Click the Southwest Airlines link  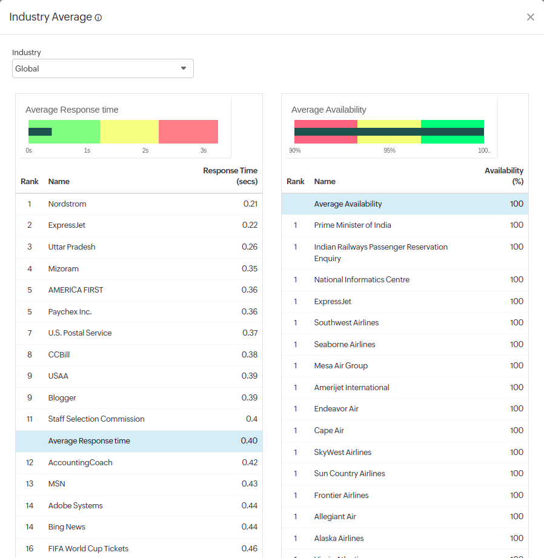(x=347, y=322)
